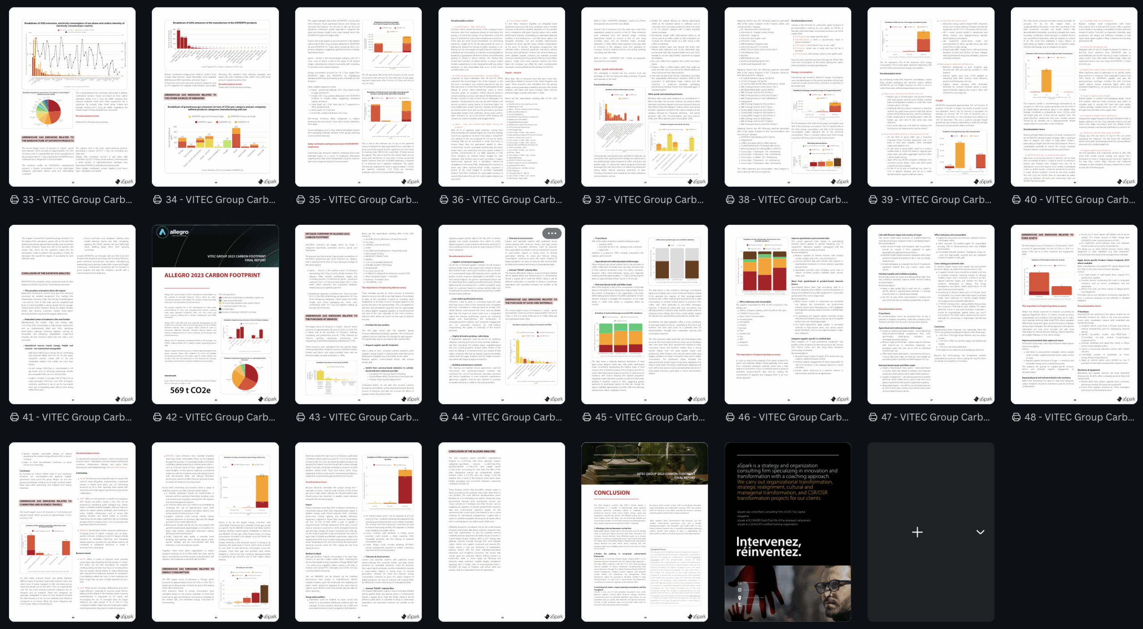Click the '34 - VITEC Group Carb...' title
The height and width of the screenshot is (629, 1143).
click(x=221, y=200)
